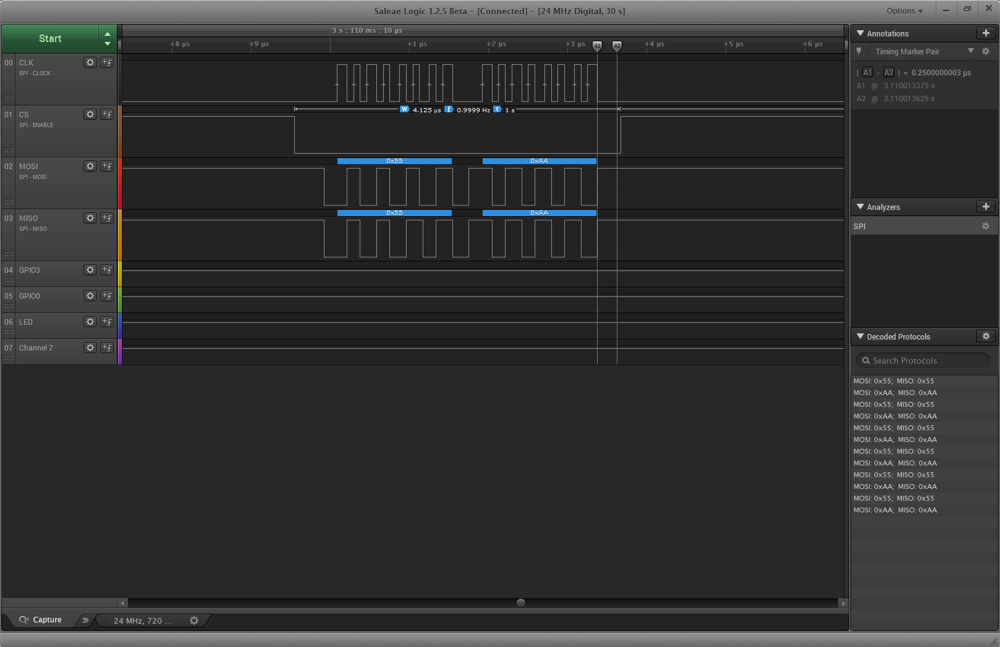Screen dimensions: 1000x647
Task: Click the A1 timestamp 3.110013375 s
Action: point(909,86)
